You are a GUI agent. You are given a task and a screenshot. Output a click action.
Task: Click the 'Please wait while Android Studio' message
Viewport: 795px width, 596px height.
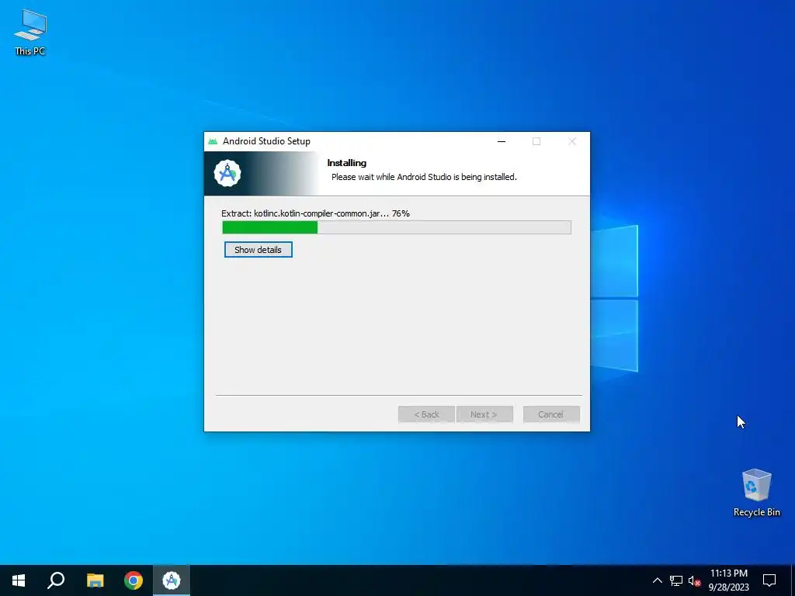point(424,178)
